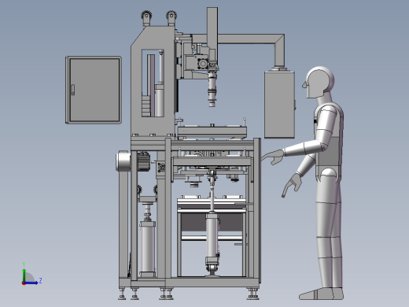Select the red origin point of the triad
The width and height of the screenshot is (409, 307).
(24, 283)
